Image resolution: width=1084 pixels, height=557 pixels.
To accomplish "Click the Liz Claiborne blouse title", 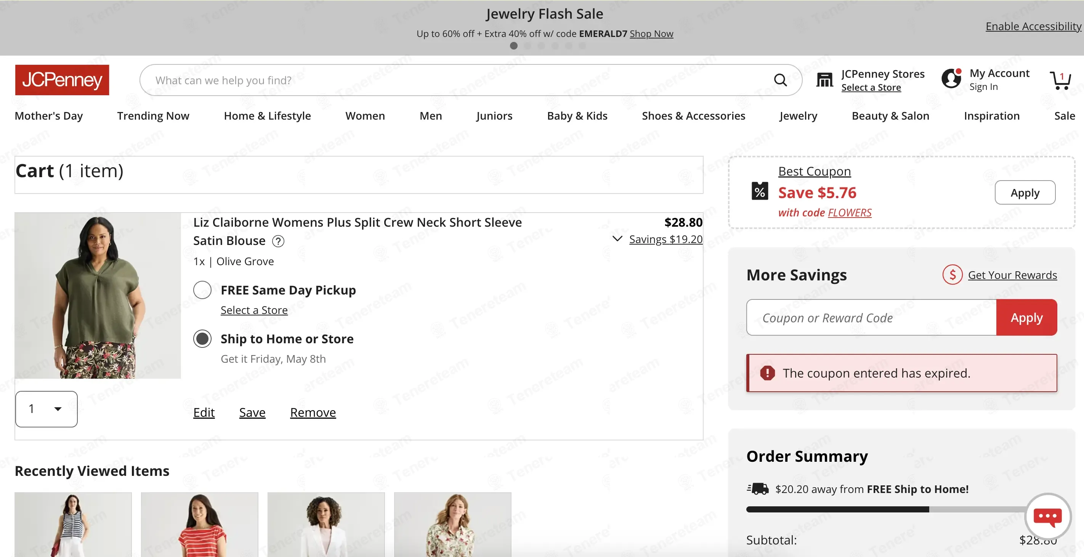I will (357, 231).
